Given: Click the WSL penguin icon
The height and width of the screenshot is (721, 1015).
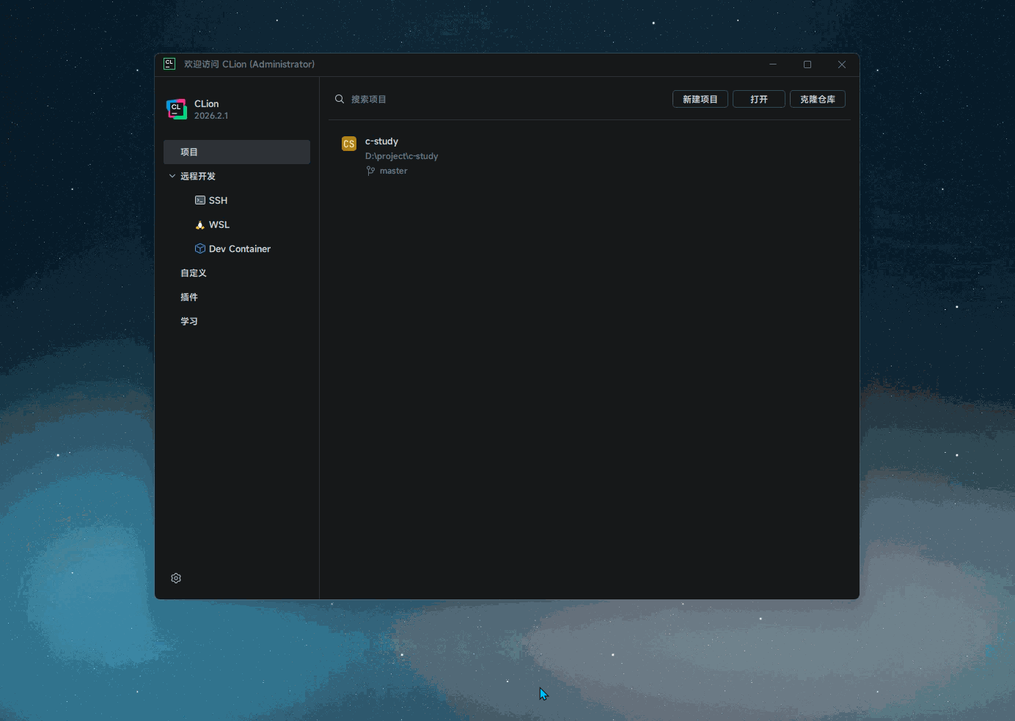Looking at the screenshot, I should click(200, 224).
